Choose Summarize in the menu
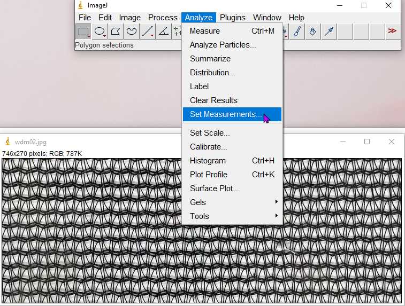The height and width of the screenshot is (306, 405). [x=232, y=59]
